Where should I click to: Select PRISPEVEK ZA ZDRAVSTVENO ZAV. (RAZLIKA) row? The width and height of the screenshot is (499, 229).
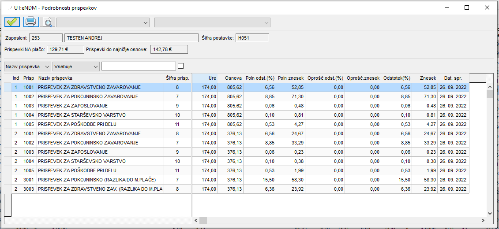coord(237,189)
